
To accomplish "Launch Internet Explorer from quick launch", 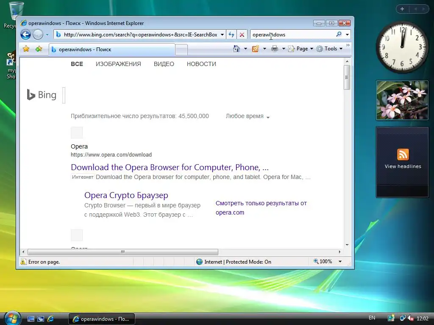I will click(51, 319).
